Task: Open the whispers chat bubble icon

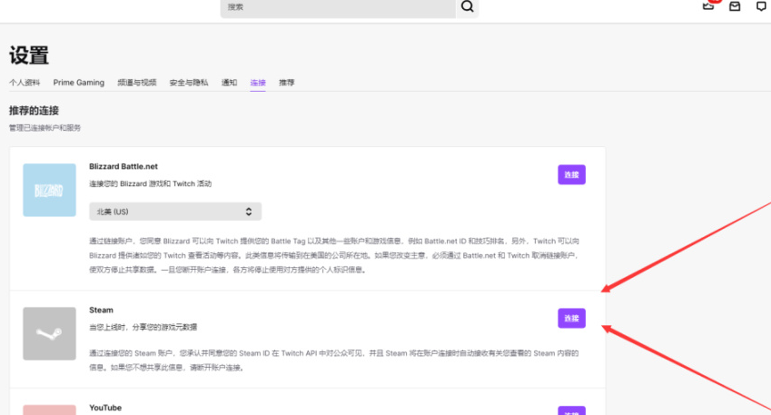Action: (x=761, y=6)
